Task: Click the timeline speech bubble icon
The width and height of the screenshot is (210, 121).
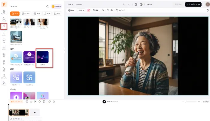Action: (x=44, y=102)
